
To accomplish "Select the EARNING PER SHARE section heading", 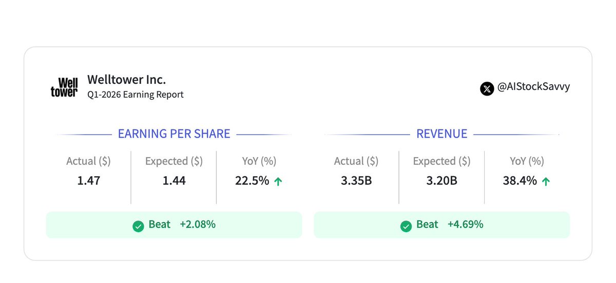I will [x=174, y=134].
